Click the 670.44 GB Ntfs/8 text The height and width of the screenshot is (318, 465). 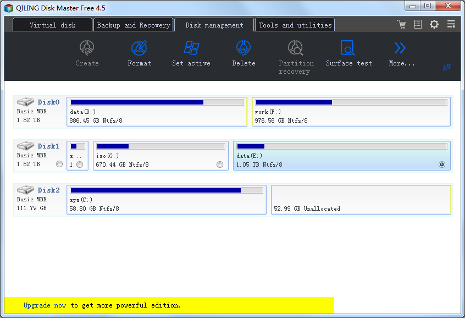(x=122, y=165)
